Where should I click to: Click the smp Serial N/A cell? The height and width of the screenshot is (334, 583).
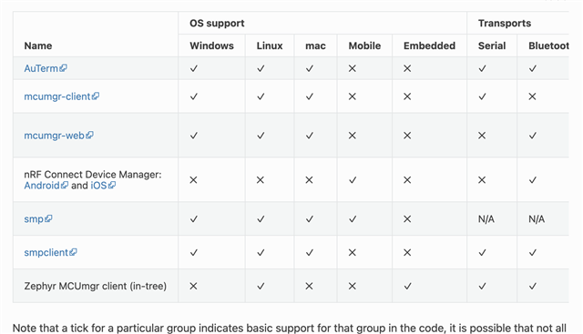(486, 219)
